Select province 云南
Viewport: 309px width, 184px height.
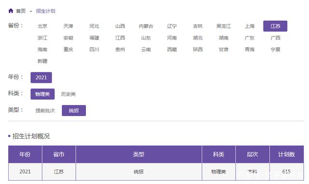[x=146, y=49]
